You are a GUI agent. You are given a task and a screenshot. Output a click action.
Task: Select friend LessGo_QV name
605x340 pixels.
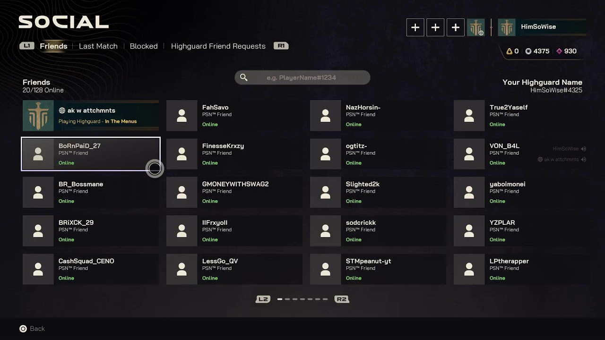[x=220, y=261]
